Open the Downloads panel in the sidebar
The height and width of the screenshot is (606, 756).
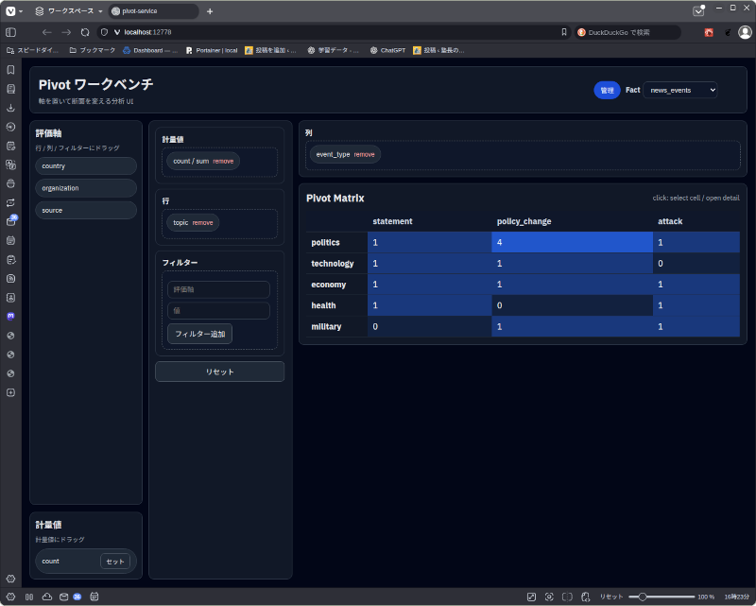10,108
